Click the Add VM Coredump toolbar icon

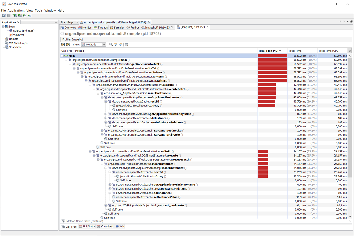point(24,16)
